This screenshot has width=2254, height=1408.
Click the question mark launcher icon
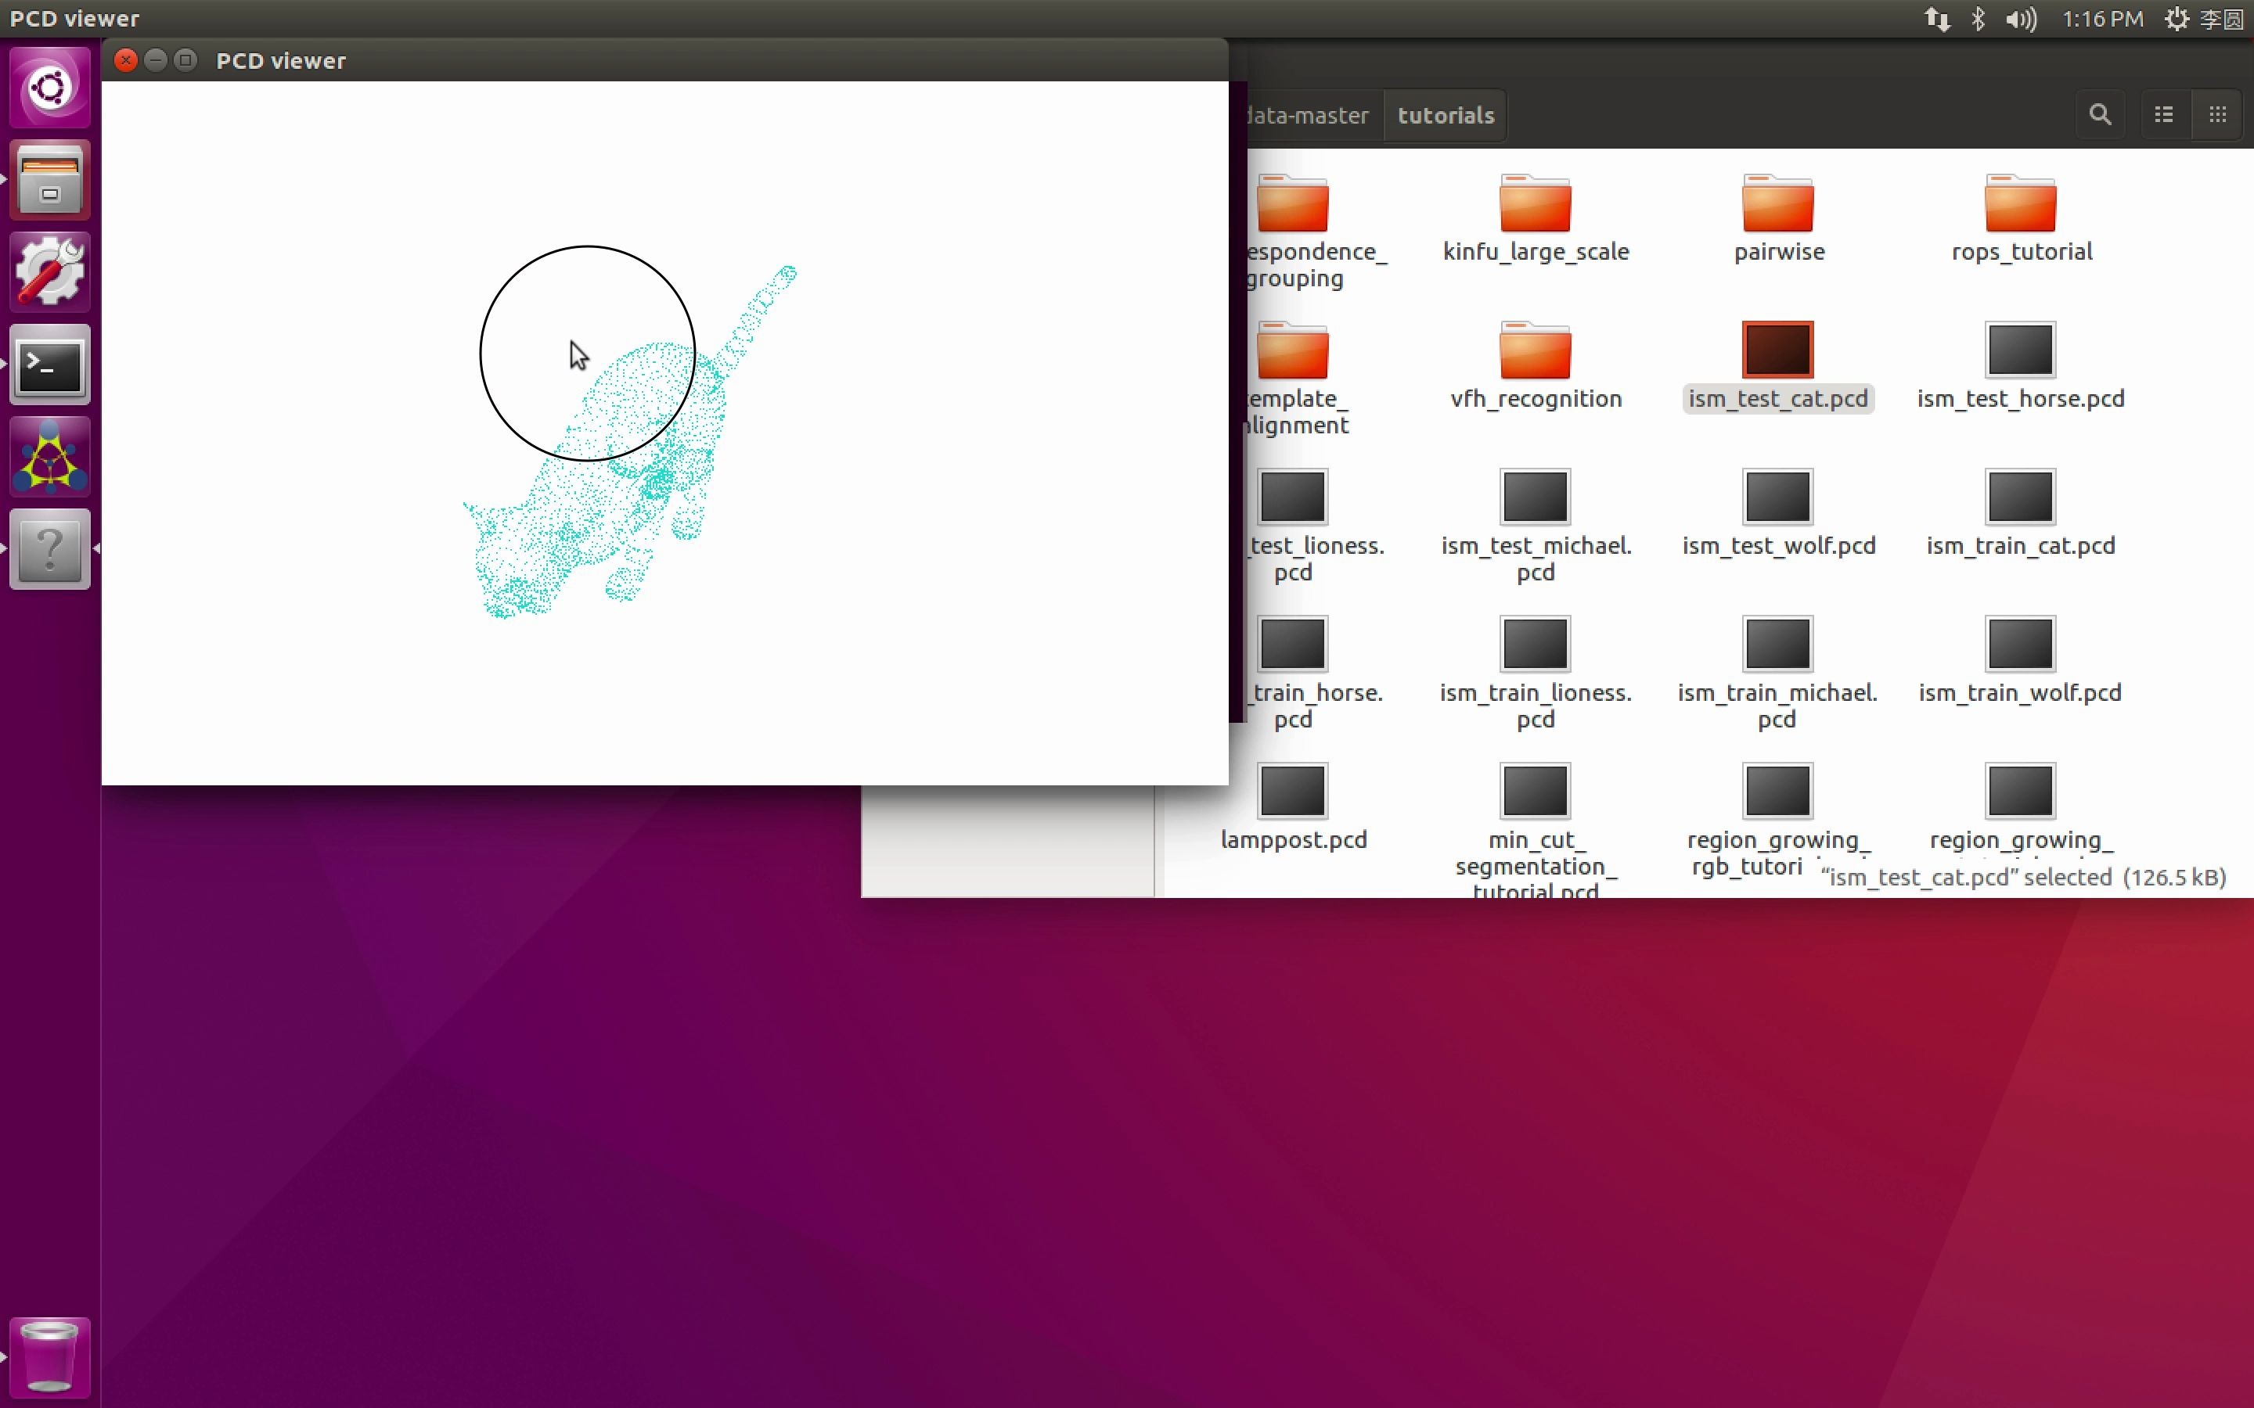click(x=50, y=549)
